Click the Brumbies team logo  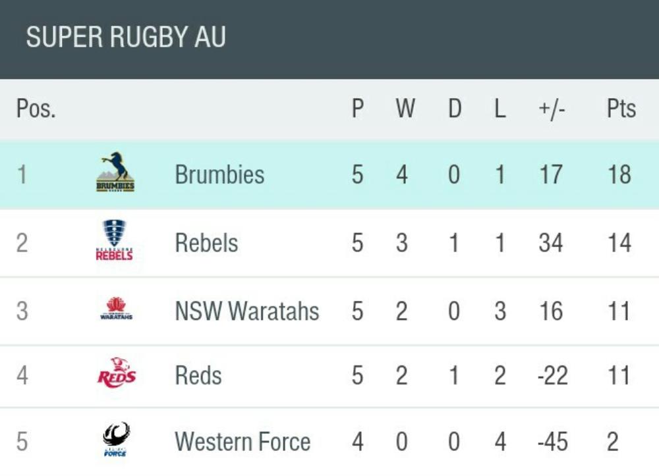click(x=115, y=172)
